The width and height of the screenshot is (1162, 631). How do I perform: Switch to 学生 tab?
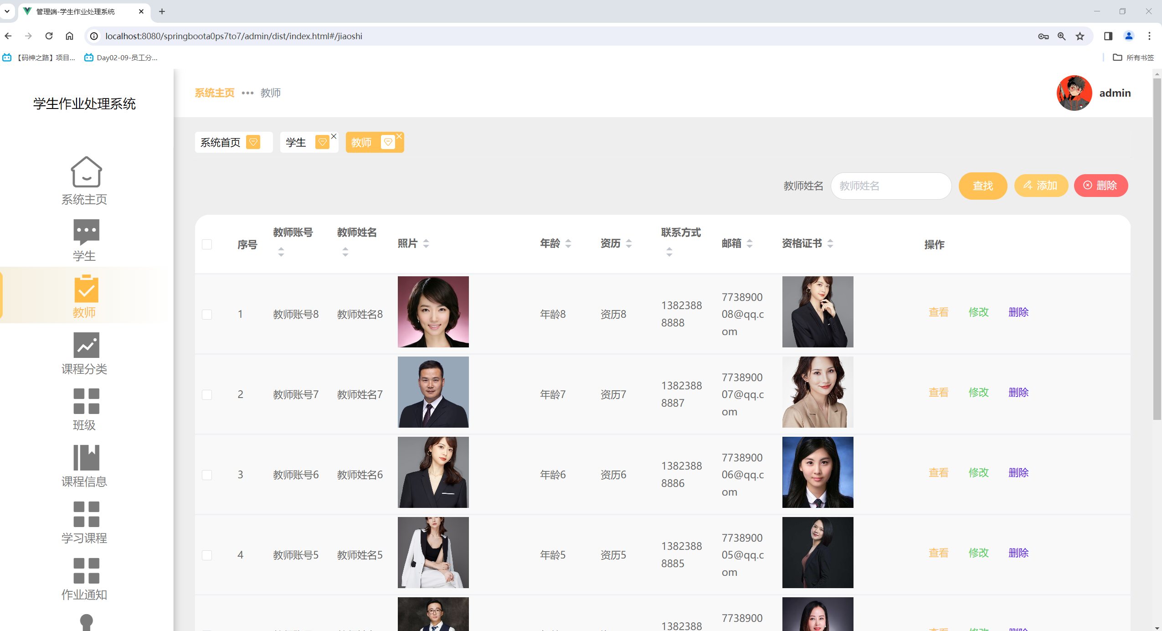(309, 142)
